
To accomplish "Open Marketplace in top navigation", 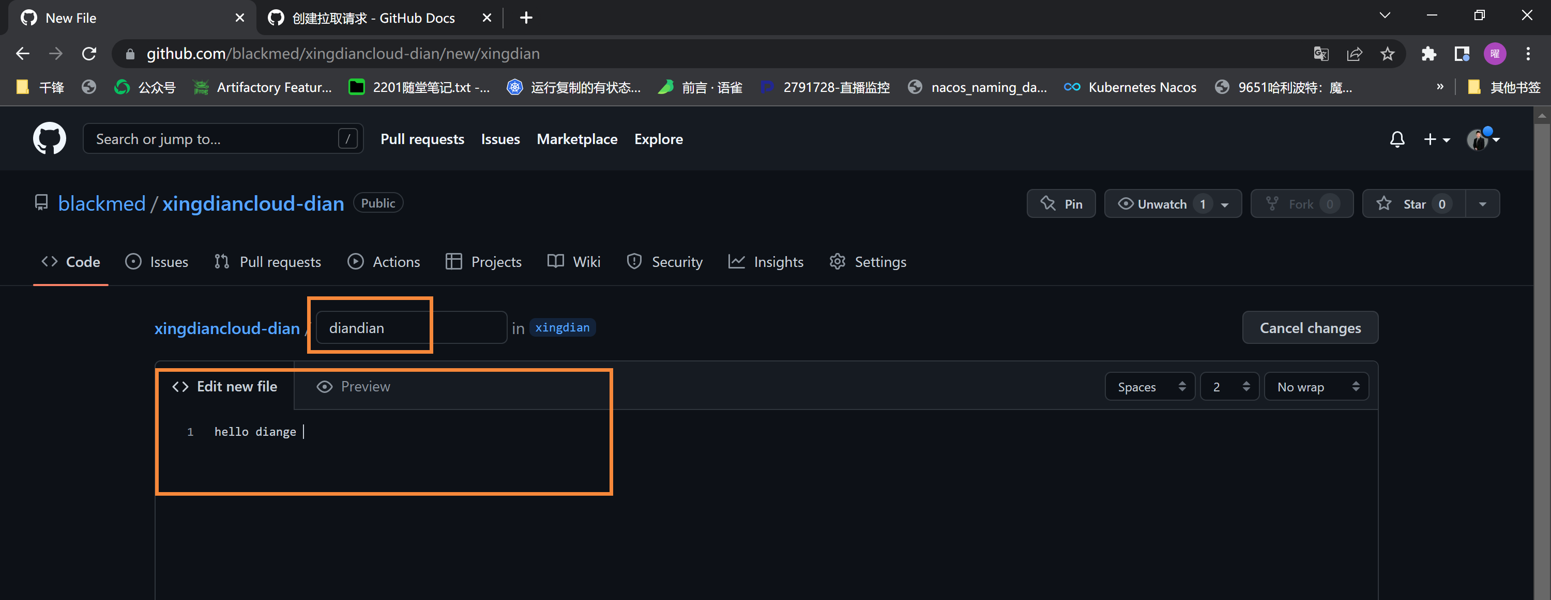I will tap(577, 139).
